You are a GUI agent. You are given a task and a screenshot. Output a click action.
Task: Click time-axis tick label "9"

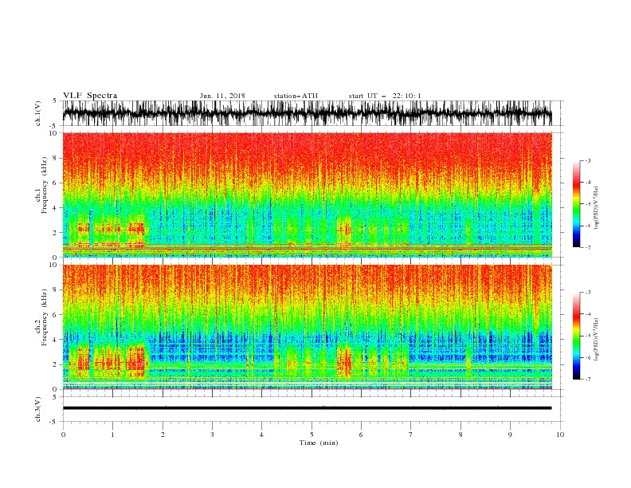(x=510, y=435)
